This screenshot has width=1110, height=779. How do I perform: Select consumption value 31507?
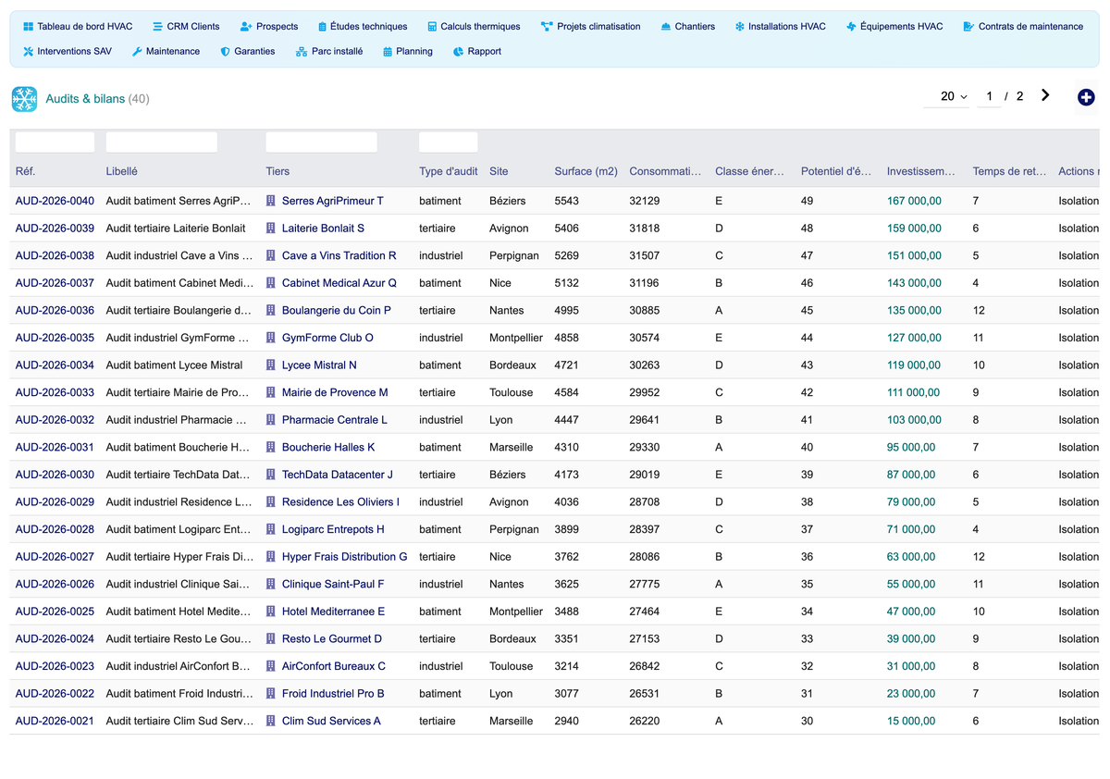[x=645, y=255]
